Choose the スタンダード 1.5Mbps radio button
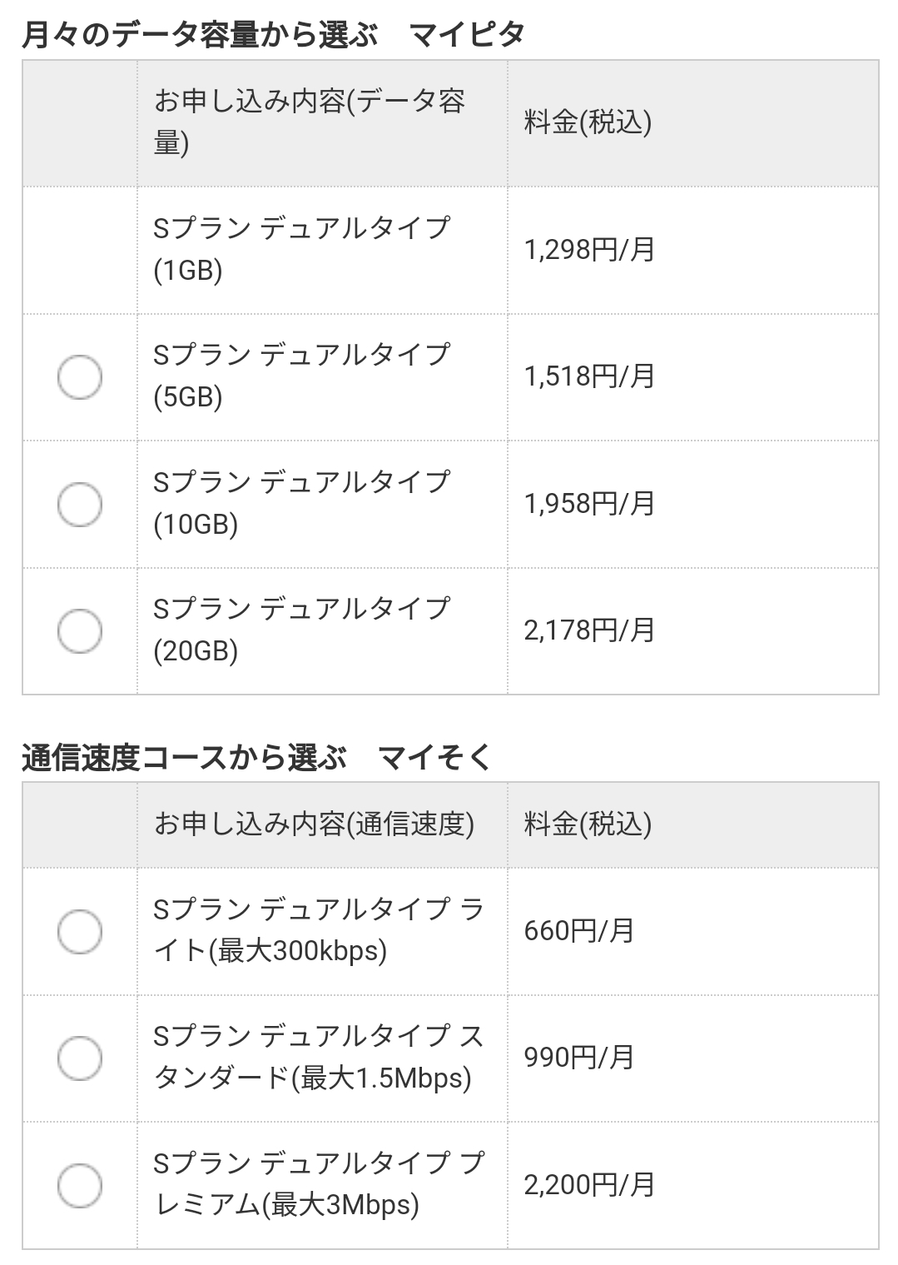This screenshot has width=898, height=1265. click(x=80, y=1058)
